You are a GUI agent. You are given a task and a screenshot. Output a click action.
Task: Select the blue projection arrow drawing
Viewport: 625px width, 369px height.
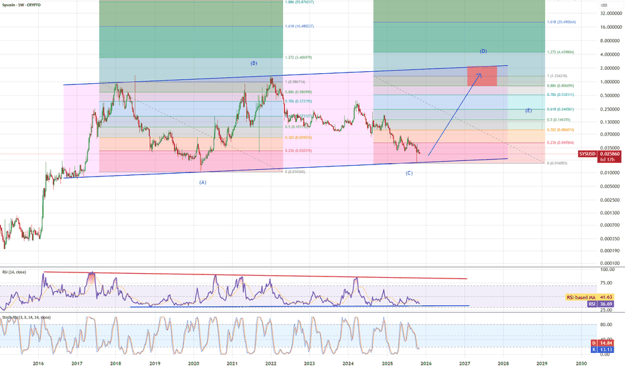pos(455,114)
